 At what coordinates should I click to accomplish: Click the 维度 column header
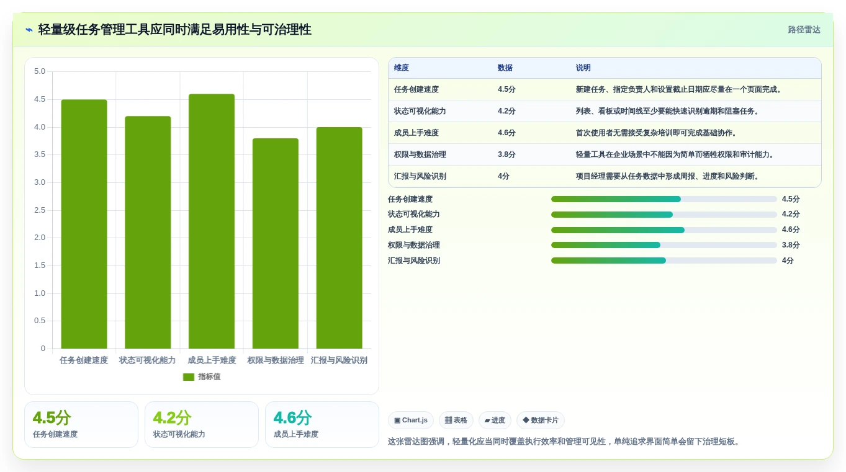tap(402, 68)
